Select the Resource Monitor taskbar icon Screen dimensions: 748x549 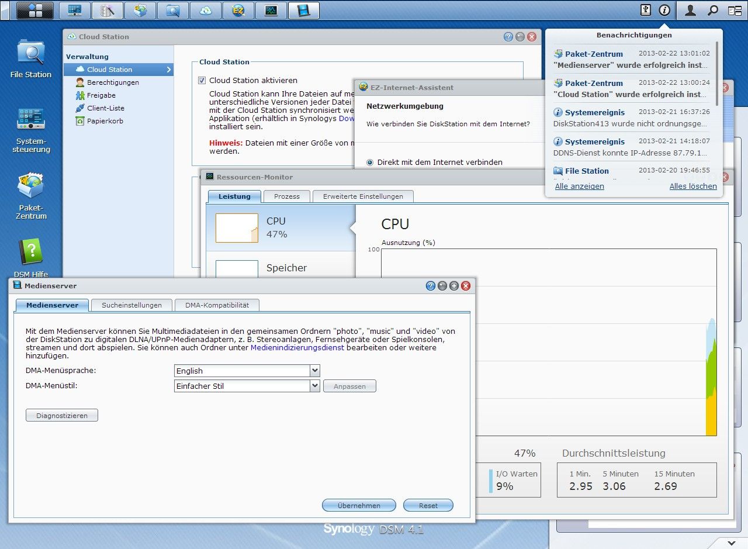(271, 10)
